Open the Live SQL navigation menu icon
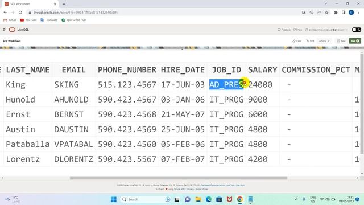 pos(4,30)
